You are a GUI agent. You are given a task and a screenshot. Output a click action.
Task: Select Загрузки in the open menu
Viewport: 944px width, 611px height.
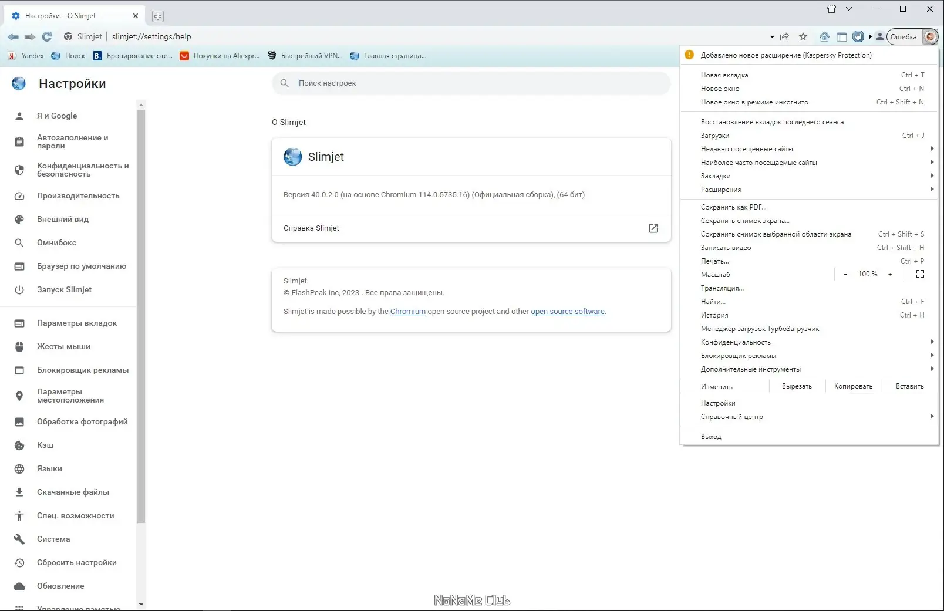pos(717,135)
